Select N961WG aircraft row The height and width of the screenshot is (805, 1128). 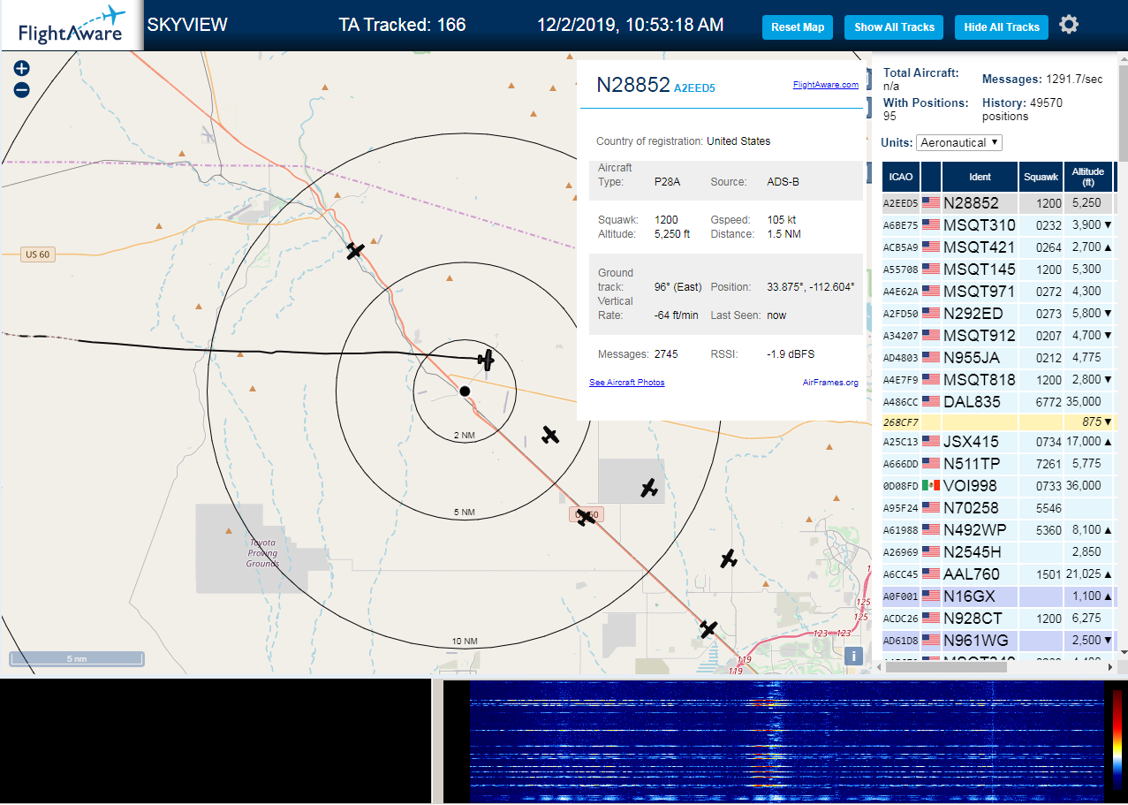[998, 640]
